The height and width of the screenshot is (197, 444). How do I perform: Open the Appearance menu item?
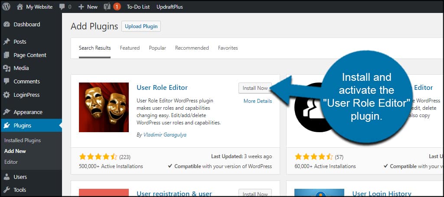28,112
